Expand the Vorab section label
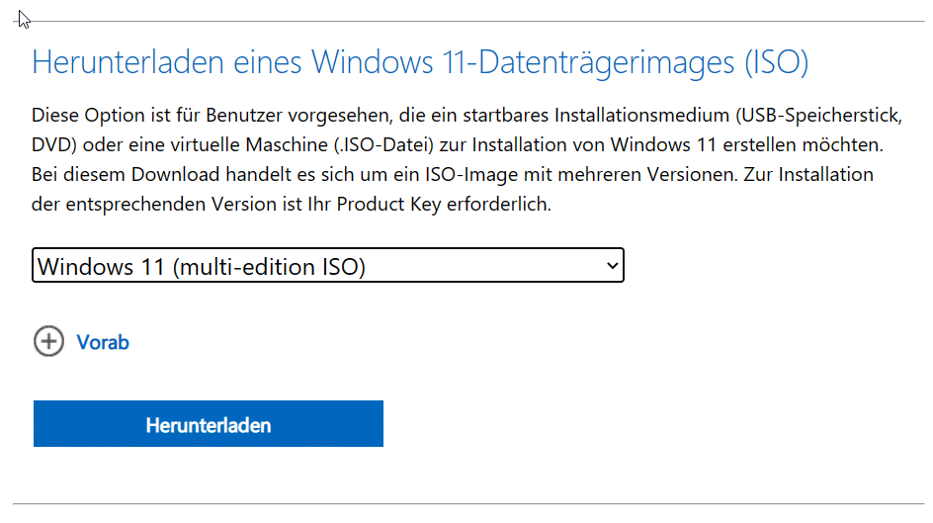 click(x=103, y=343)
